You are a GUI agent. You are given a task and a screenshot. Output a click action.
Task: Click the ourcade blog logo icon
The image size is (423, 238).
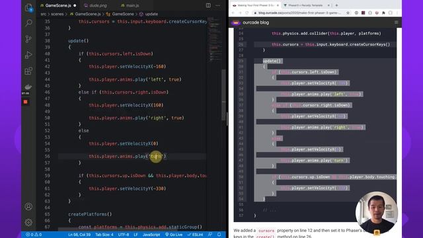[x=236, y=22]
